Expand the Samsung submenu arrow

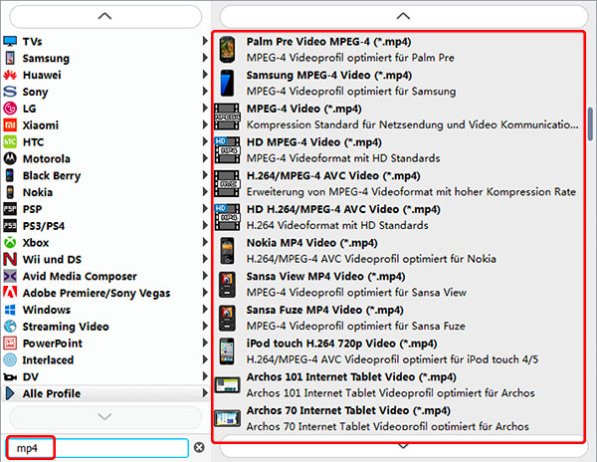point(205,58)
